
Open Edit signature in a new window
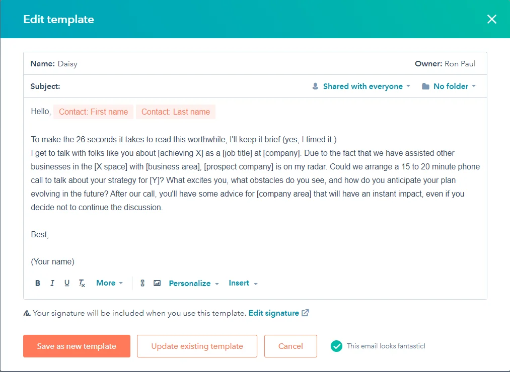(275, 313)
